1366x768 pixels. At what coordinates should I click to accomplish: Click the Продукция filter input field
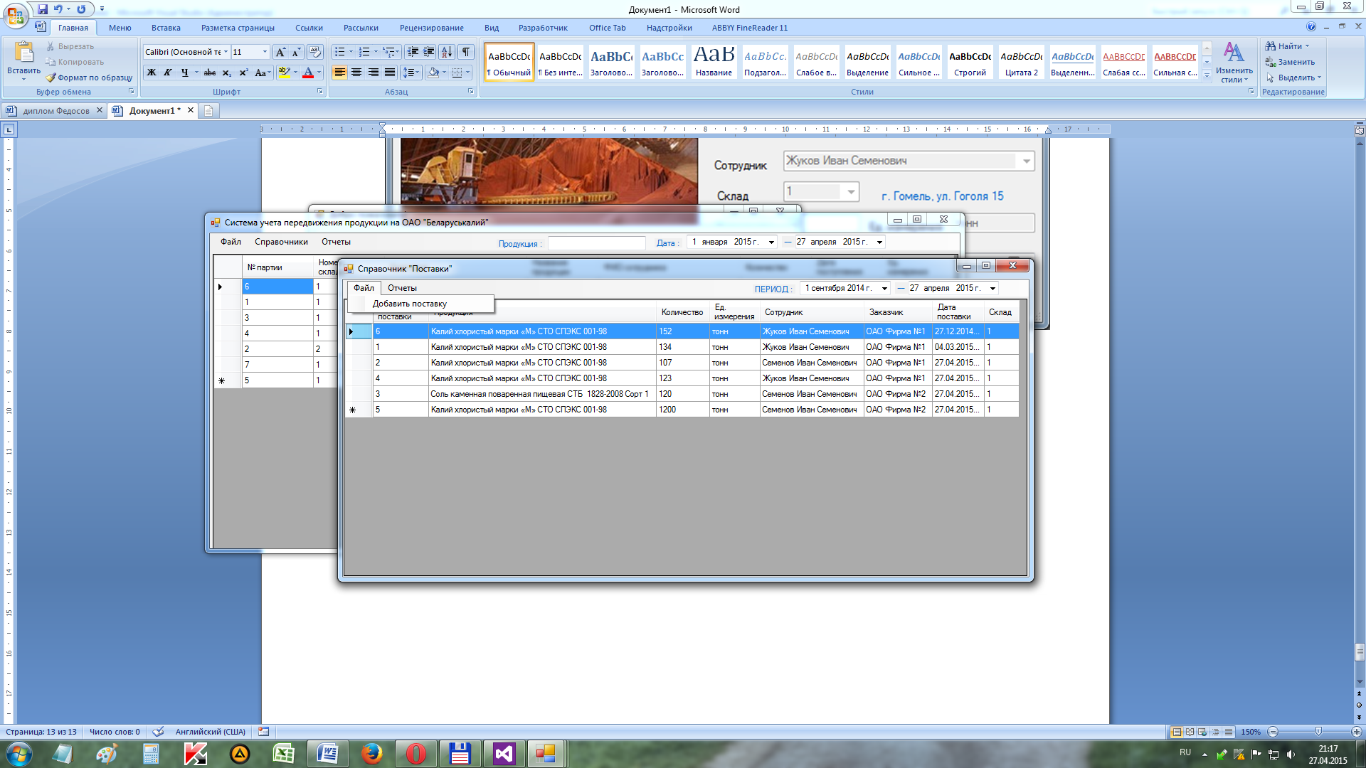point(597,242)
